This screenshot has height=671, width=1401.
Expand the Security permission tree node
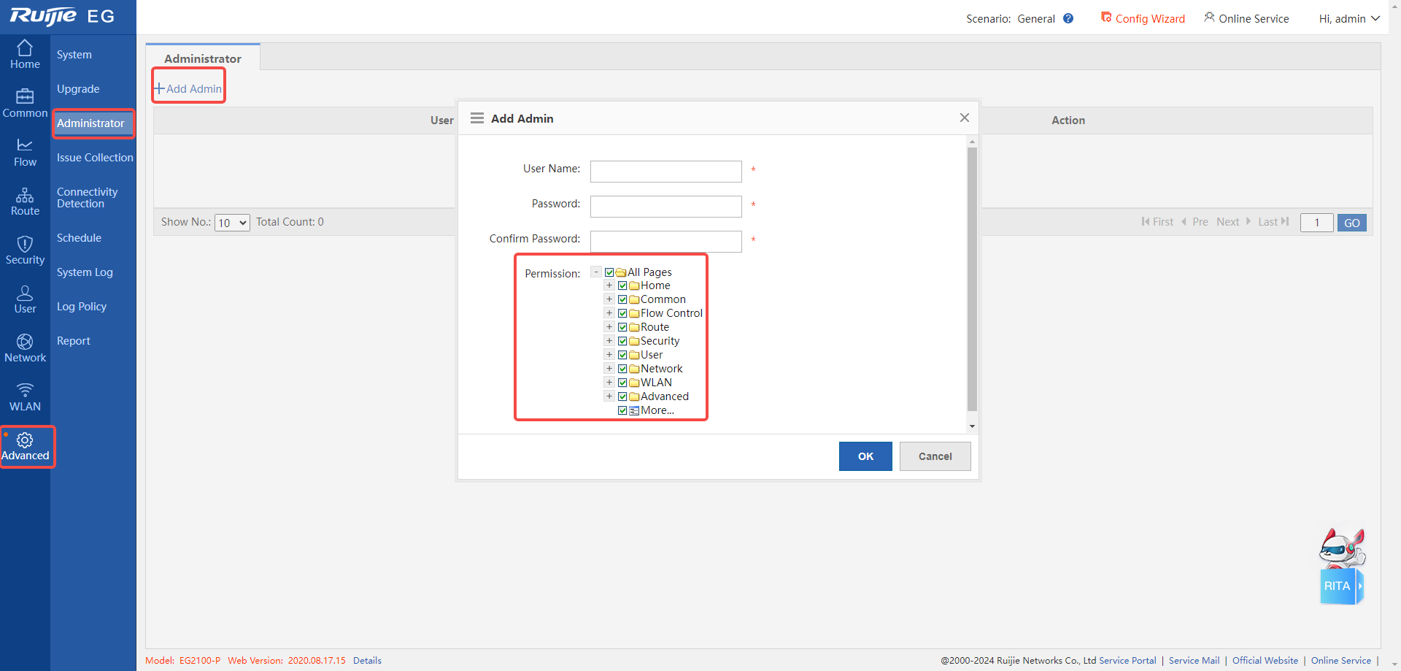tap(609, 341)
